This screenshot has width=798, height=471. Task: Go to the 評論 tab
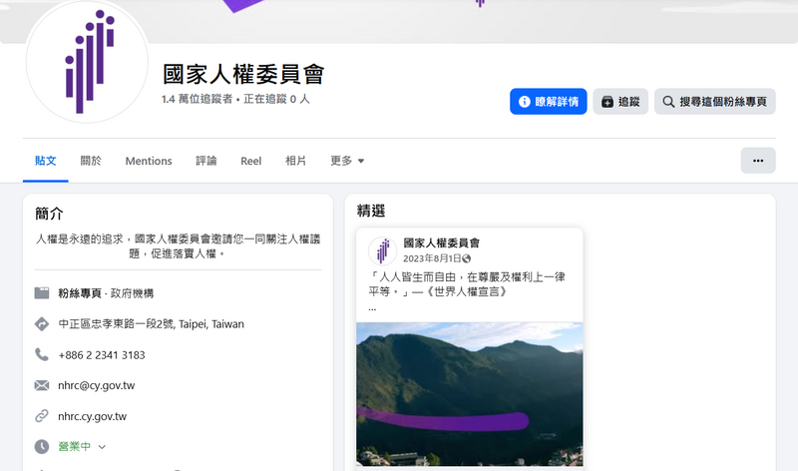click(x=206, y=161)
